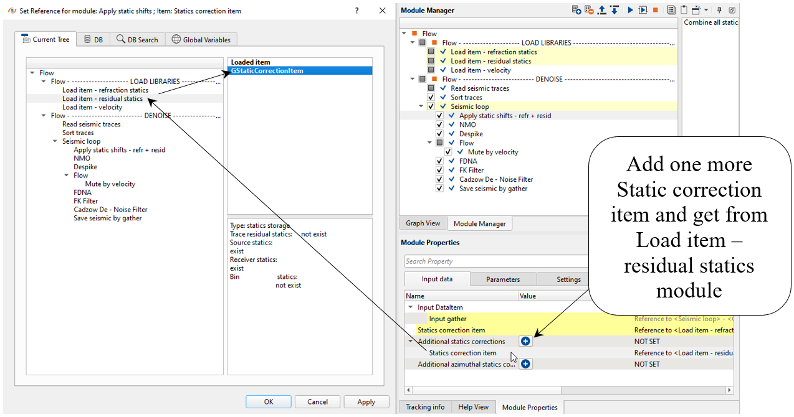This screenshot has height=417, width=794.
Task: Click the move module up icon
Action: [x=602, y=10]
